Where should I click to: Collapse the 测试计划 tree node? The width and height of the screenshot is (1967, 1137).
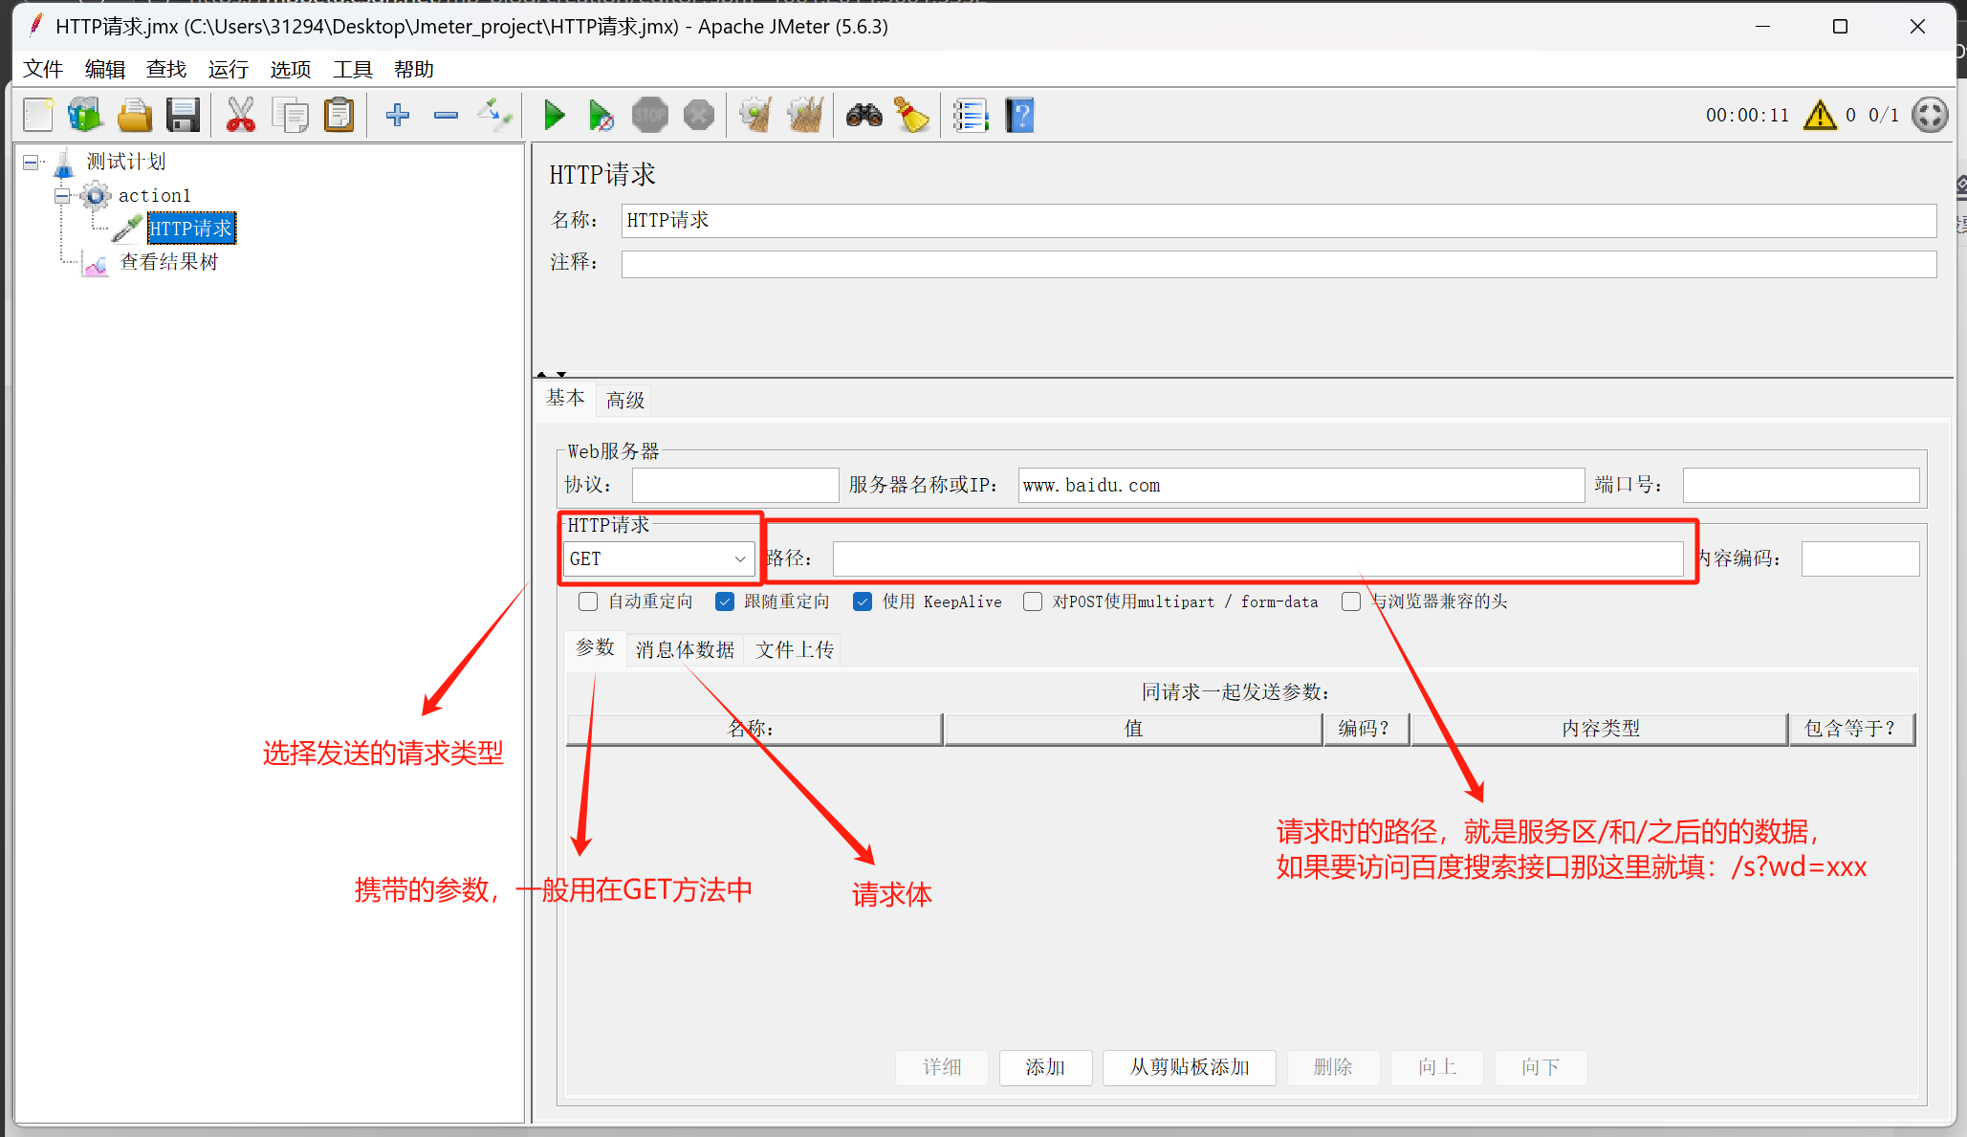[32, 163]
